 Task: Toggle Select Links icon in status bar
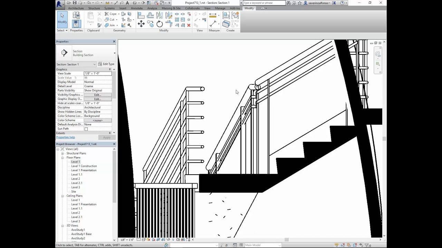point(336,245)
